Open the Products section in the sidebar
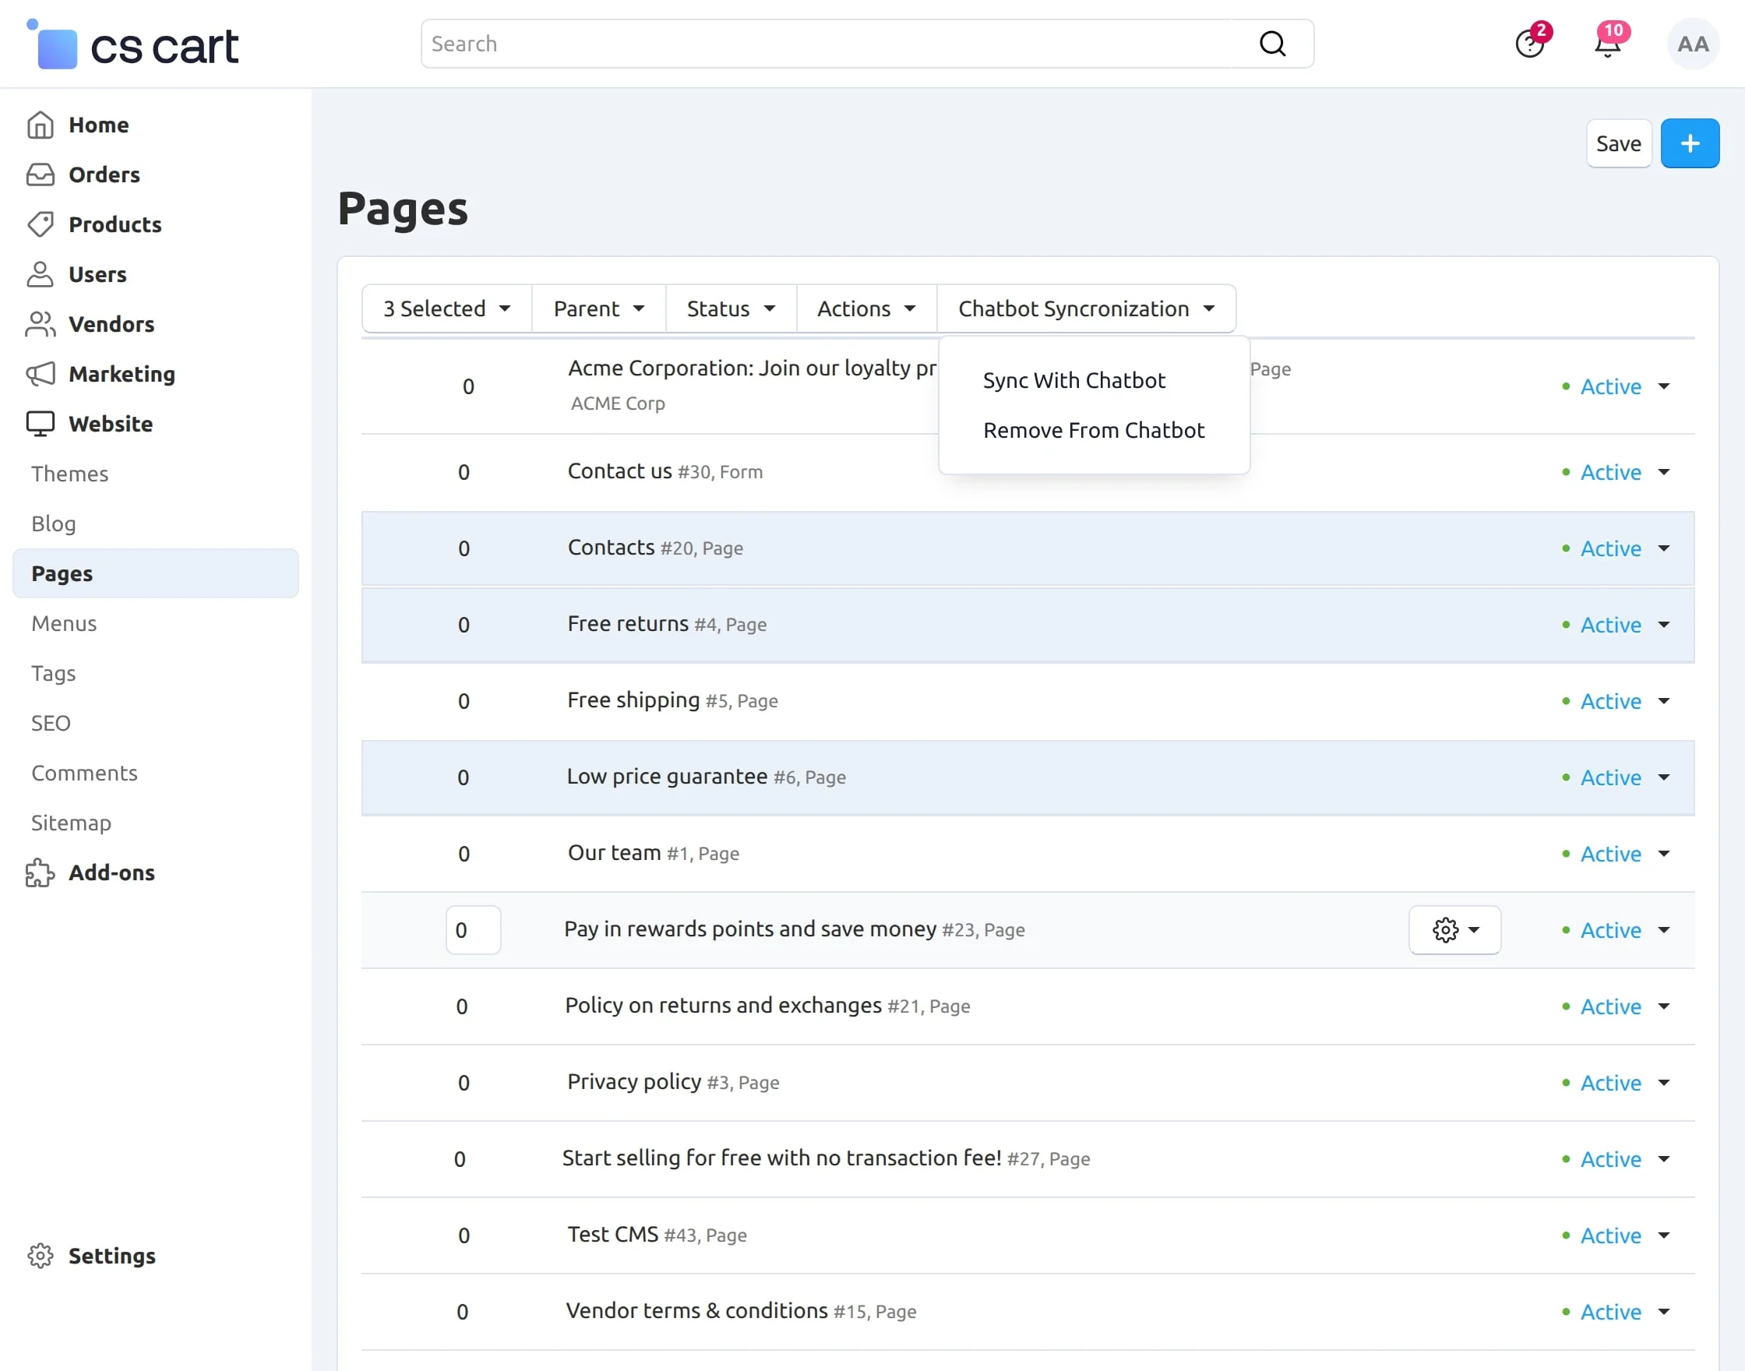 pyautogui.click(x=115, y=225)
